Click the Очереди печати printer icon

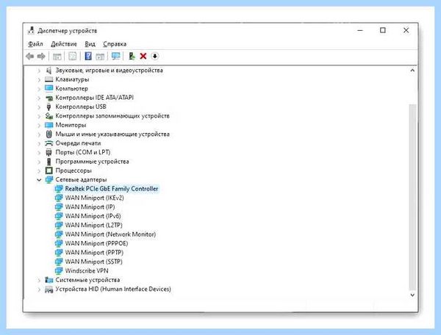[49, 143]
